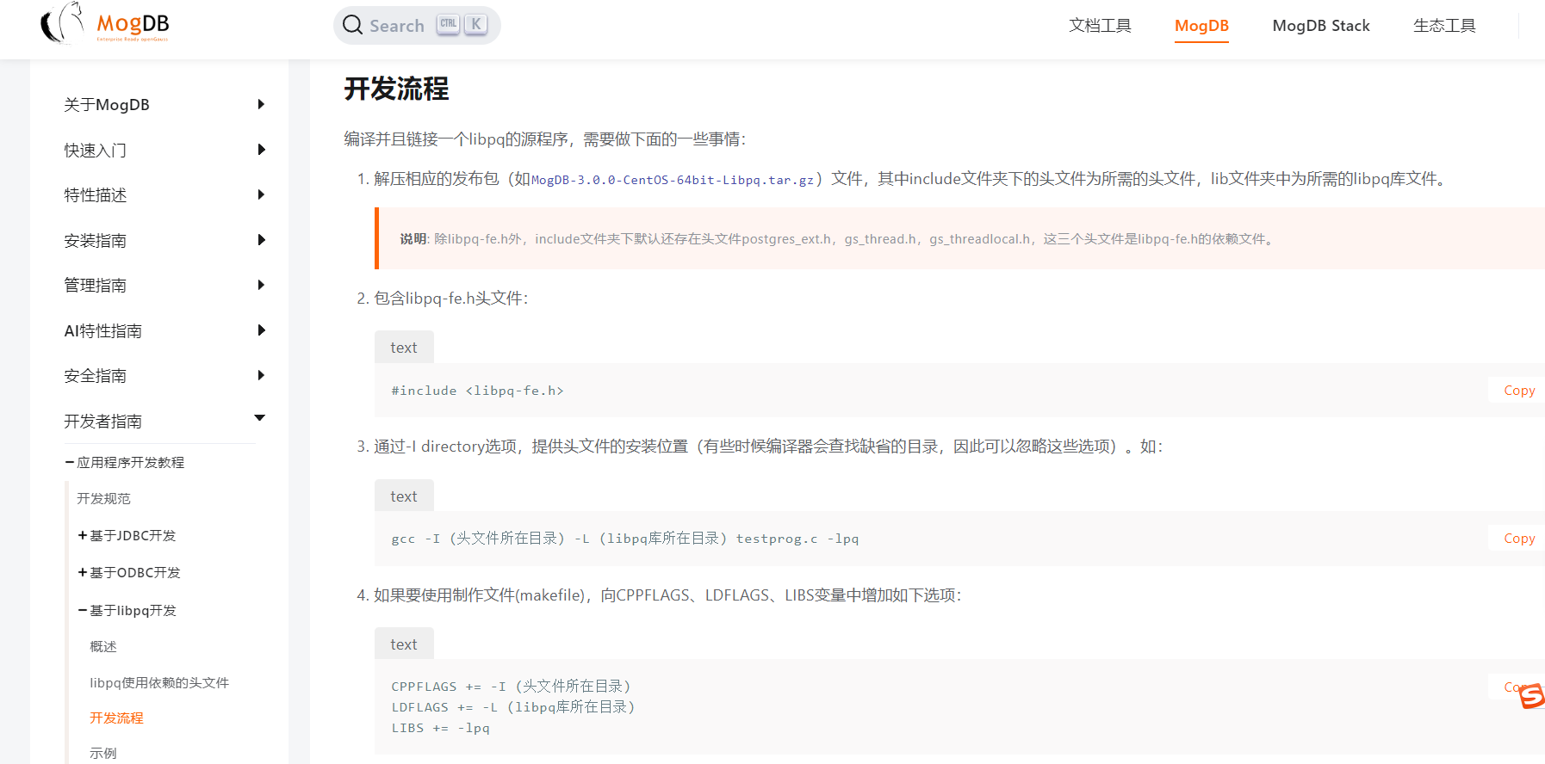This screenshot has width=1545, height=764.
Task: Focus the Search box
Action: 417,25
